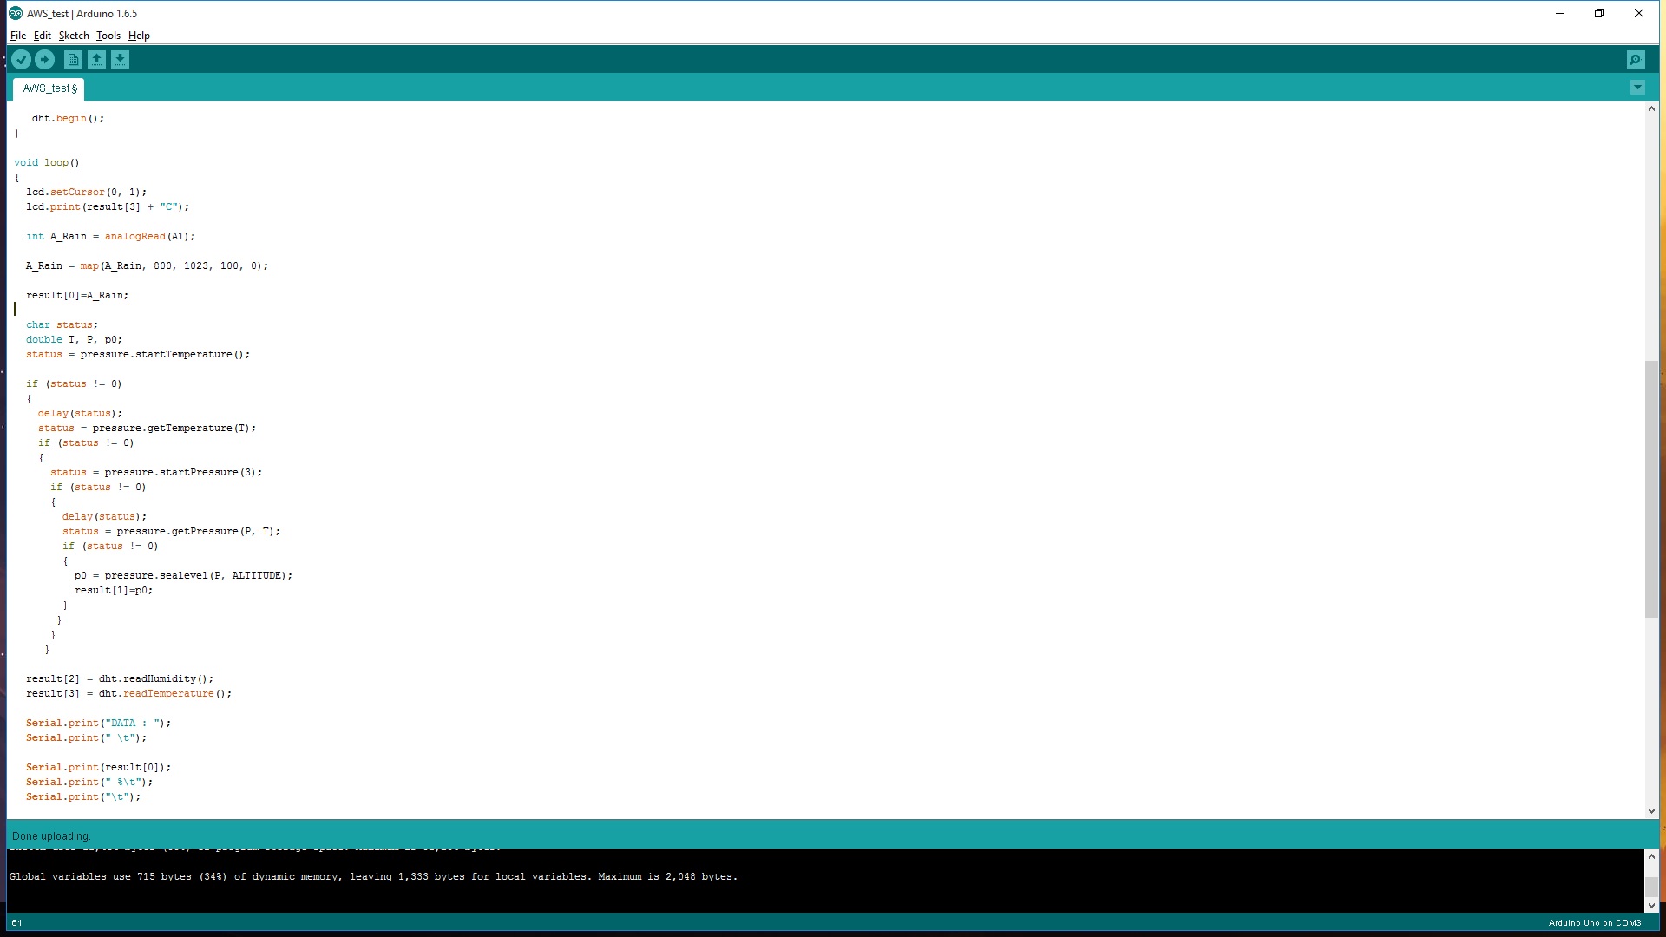This screenshot has height=937, width=1666.
Task: Click the Serial.print("DATA : ") line
Action: click(99, 724)
